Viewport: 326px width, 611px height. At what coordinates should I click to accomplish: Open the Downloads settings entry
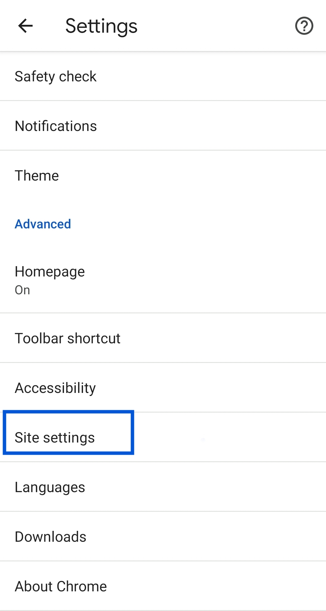pyautogui.click(x=163, y=537)
